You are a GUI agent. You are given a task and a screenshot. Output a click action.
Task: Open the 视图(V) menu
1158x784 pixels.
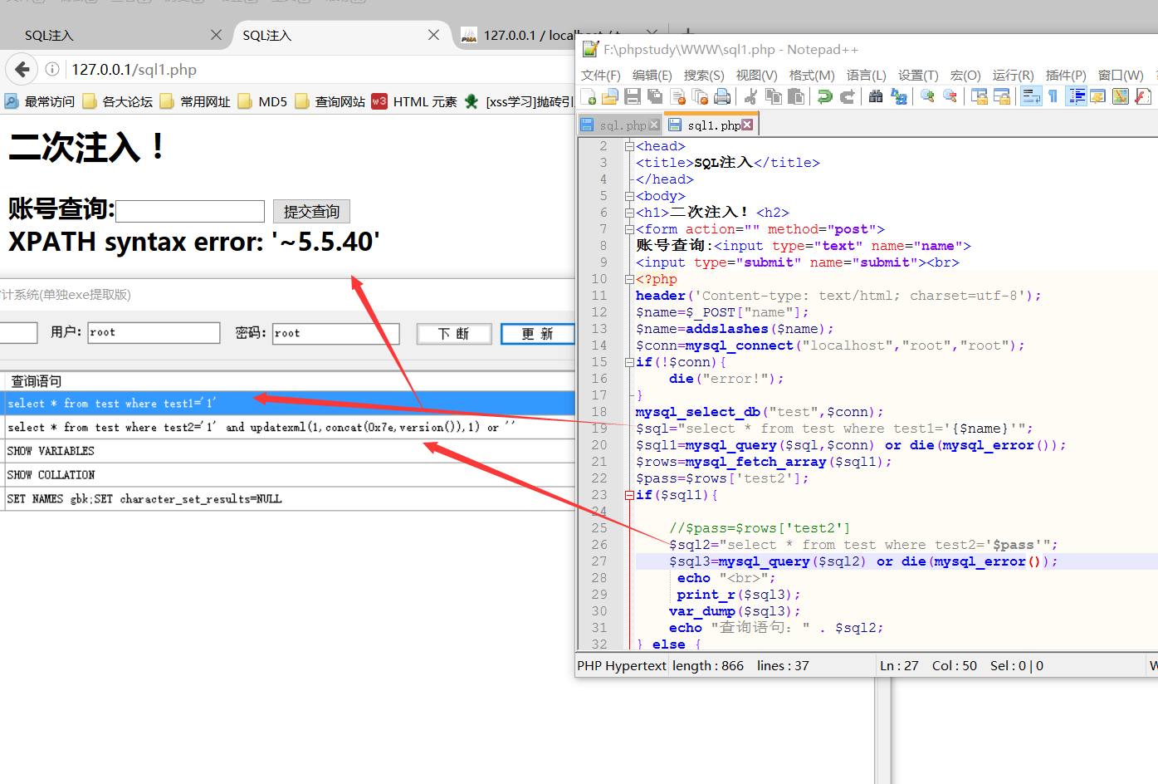[756, 75]
